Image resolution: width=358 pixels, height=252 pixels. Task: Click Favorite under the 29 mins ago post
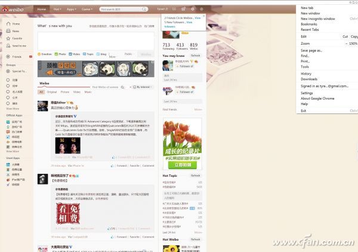point(134,165)
